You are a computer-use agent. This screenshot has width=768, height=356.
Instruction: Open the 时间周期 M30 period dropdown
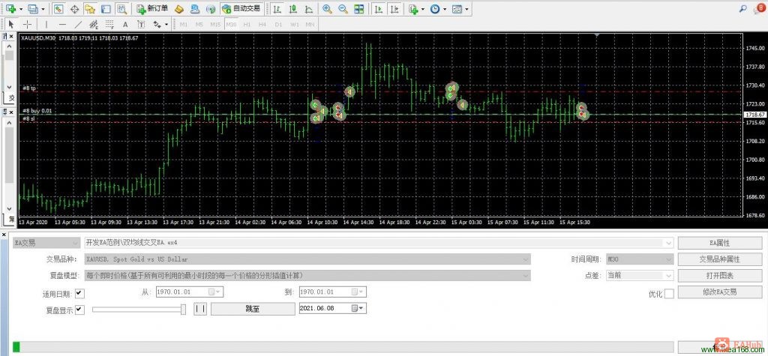pyautogui.click(x=640, y=259)
